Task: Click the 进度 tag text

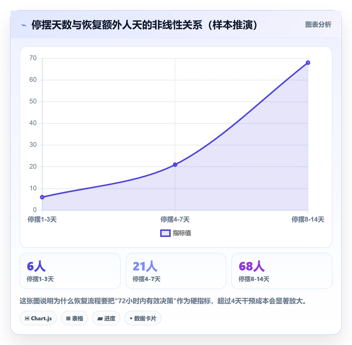Action: pos(110,319)
